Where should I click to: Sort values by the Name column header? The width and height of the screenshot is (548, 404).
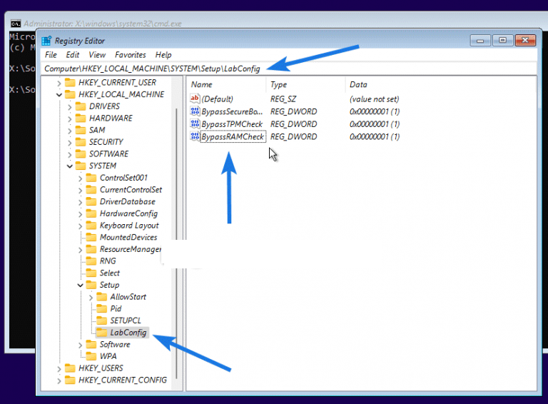coord(225,85)
